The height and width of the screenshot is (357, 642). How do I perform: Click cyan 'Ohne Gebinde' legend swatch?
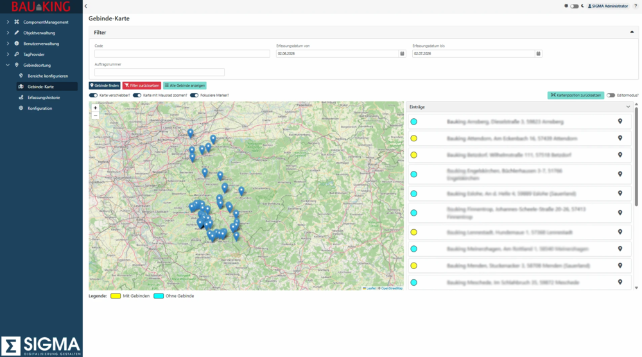159,296
